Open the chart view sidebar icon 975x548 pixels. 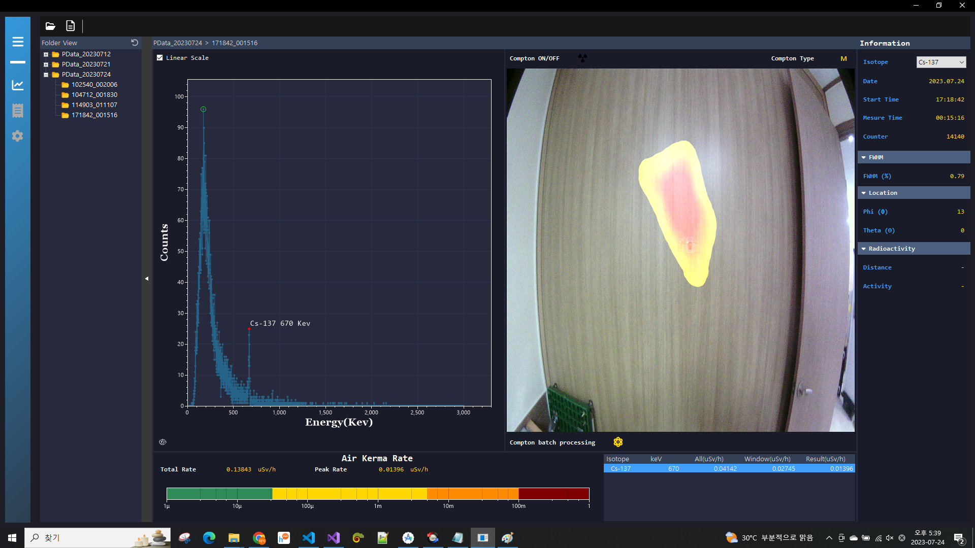(18, 85)
